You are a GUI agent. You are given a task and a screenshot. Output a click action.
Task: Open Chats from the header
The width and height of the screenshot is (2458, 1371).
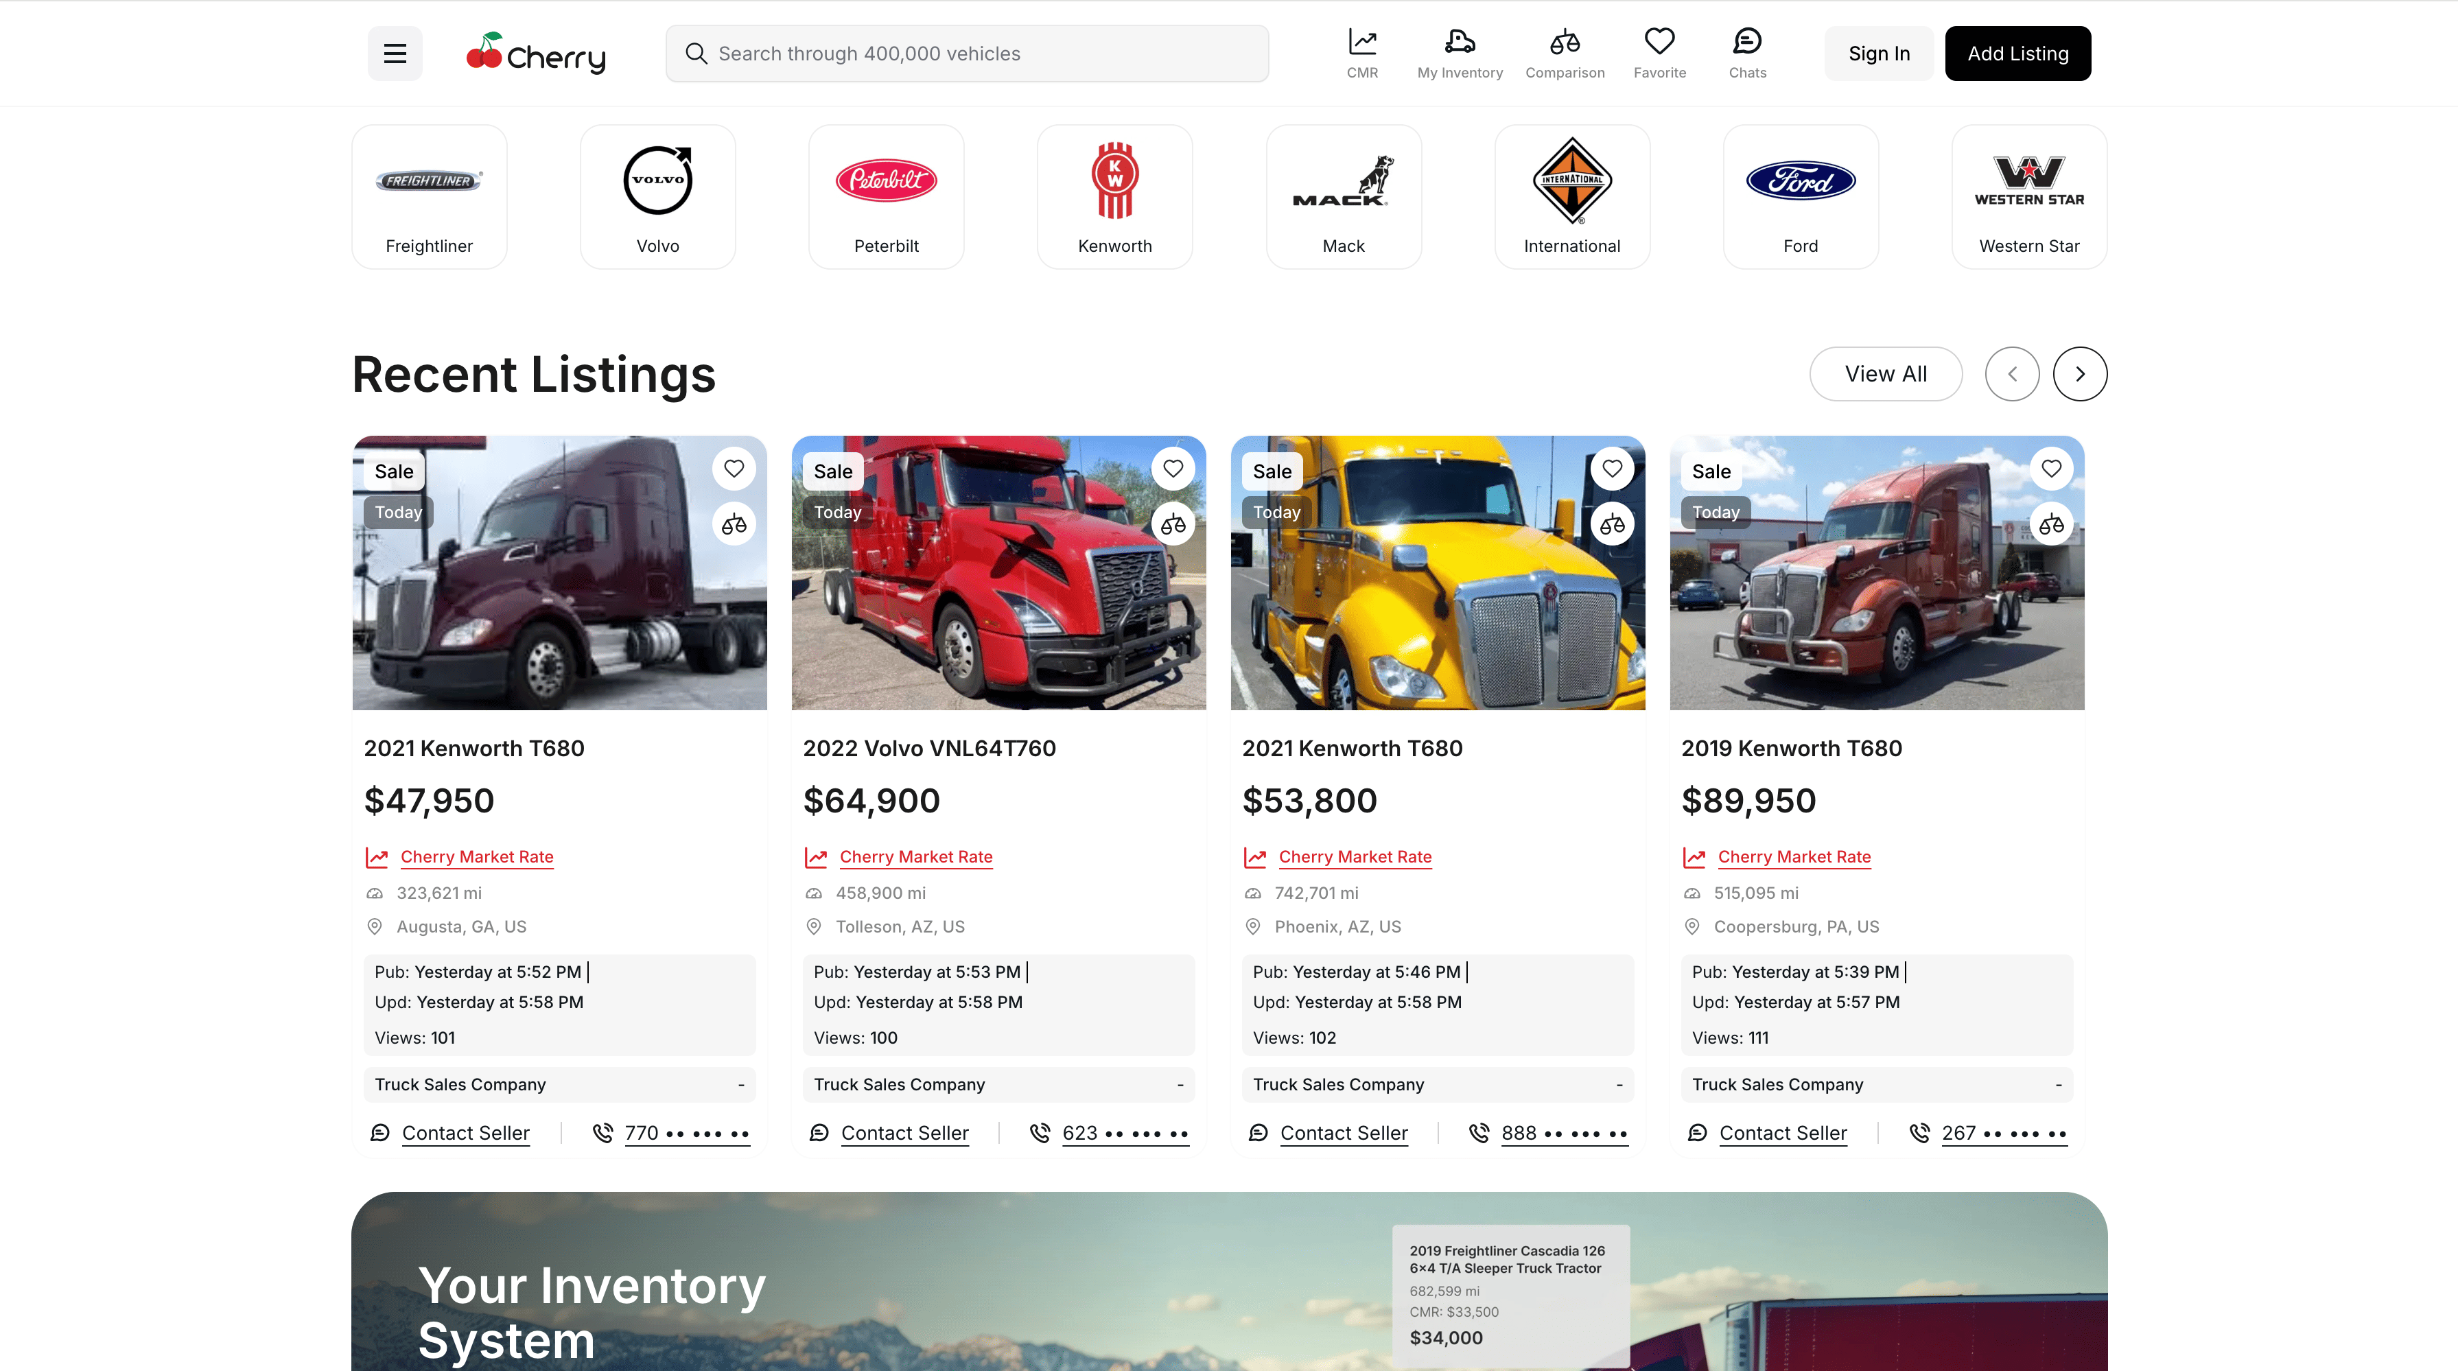click(1746, 42)
